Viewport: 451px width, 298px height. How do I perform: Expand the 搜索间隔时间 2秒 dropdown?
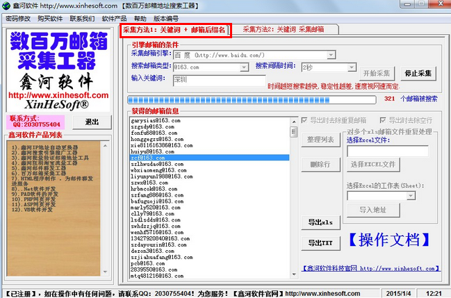(352, 67)
